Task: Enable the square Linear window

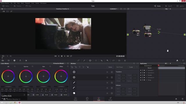Action: click(74, 72)
